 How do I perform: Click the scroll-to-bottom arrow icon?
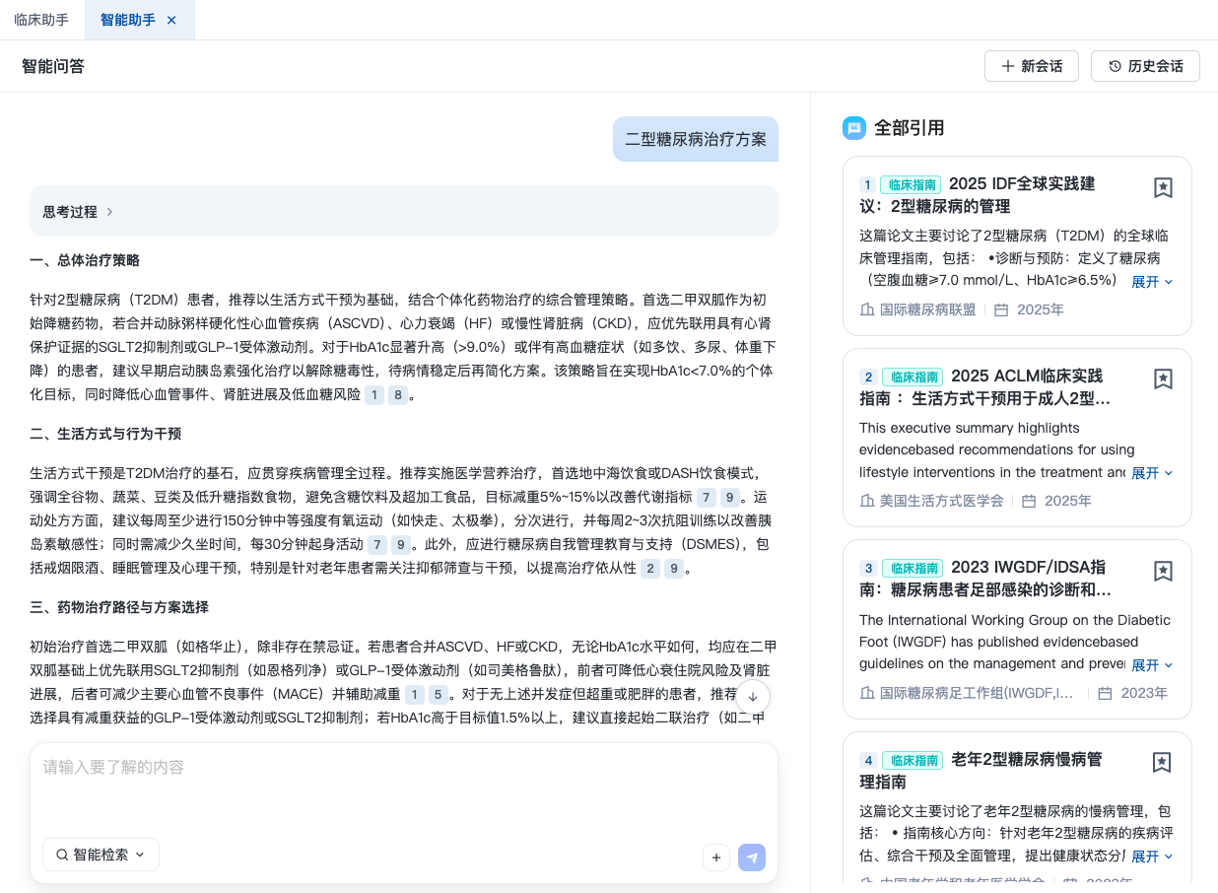(x=753, y=697)
